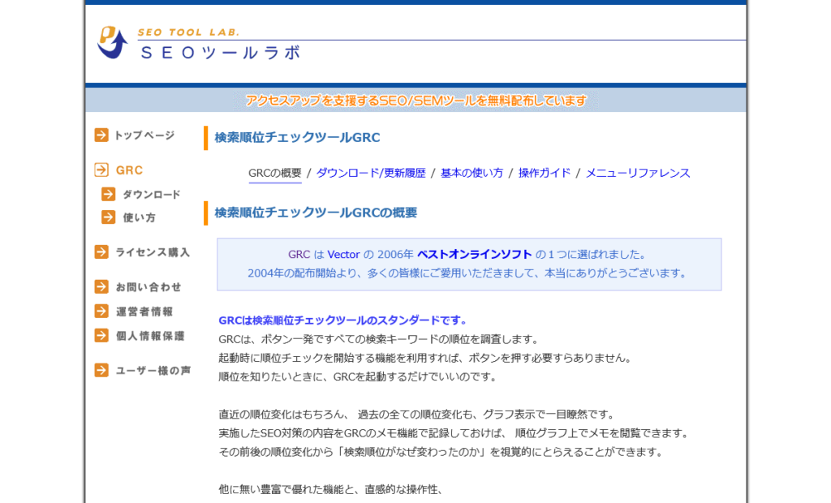Open 使い方 sidebar menu item
Viewport: 831px width, 503px height.
[x=140, y=217]
